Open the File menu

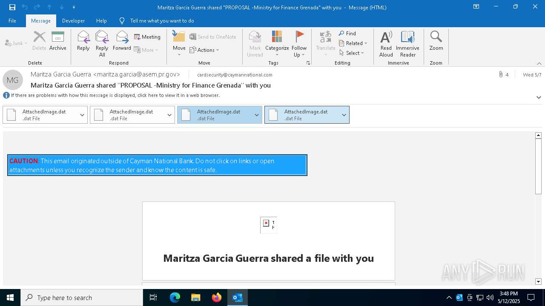12,21
